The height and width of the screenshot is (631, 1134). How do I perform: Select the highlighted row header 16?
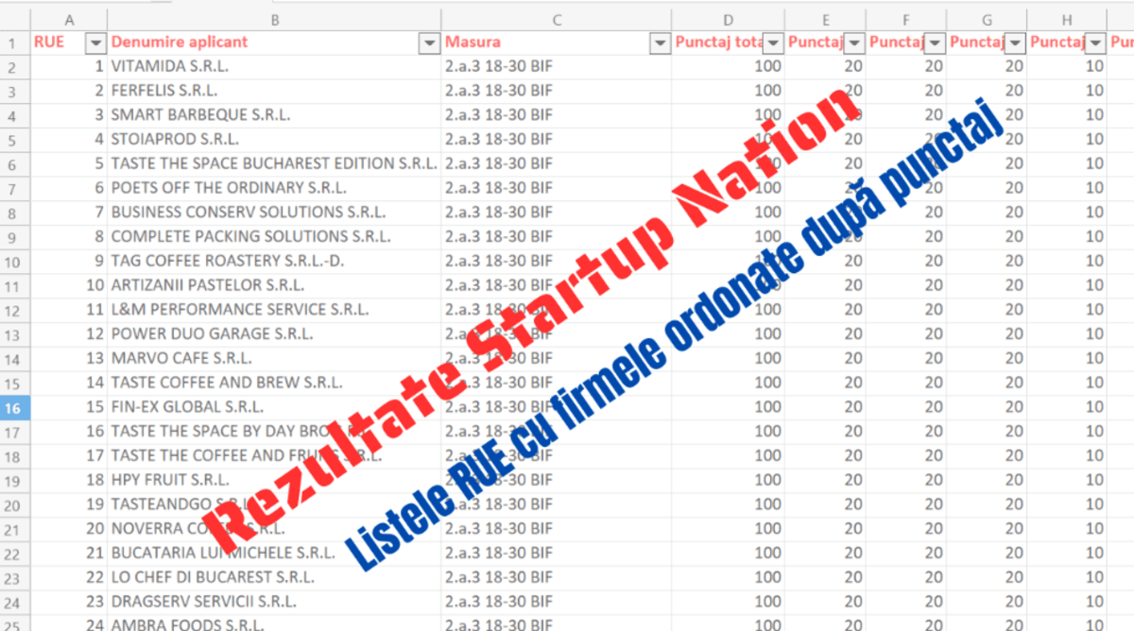click(15, 407)
